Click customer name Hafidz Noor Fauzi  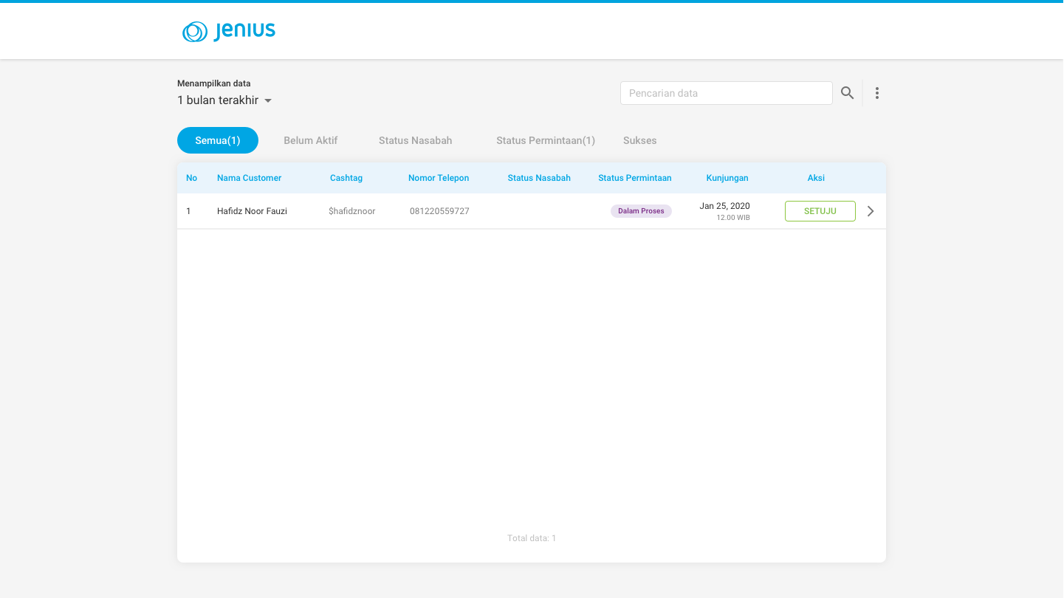point(252,211)
